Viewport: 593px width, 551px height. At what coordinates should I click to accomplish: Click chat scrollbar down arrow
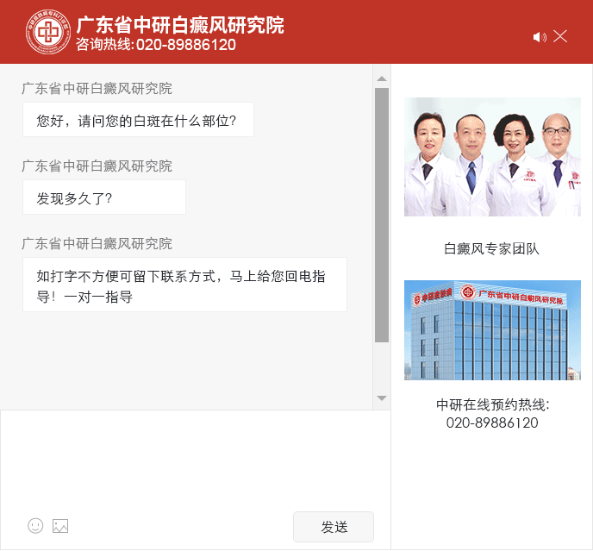[382, 398]
